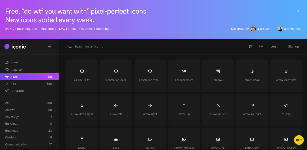Viewport: 307px width, 150px height.
Task: Choose the battery icon card
Action: click(150, 139)
